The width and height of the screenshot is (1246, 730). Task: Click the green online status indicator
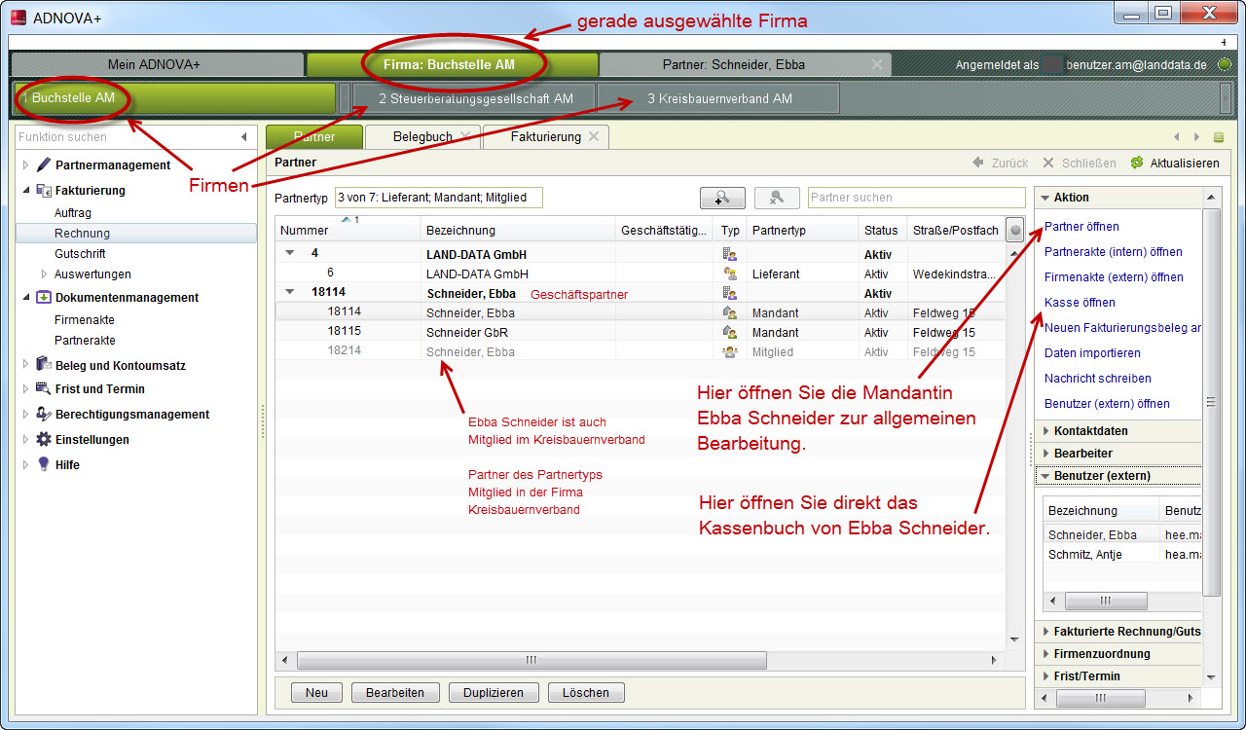pos(1225,65)
